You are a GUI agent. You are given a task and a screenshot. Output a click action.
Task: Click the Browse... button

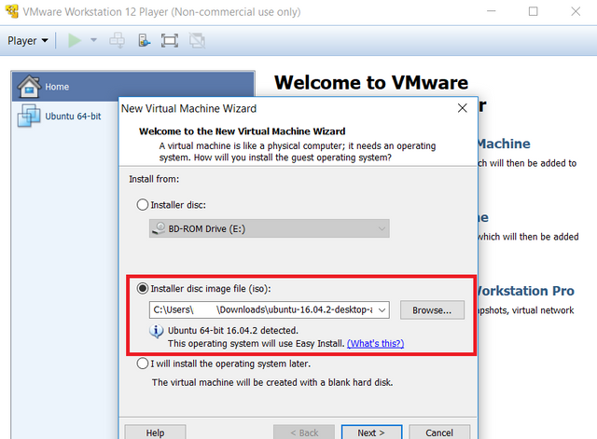tap(432, 310)
